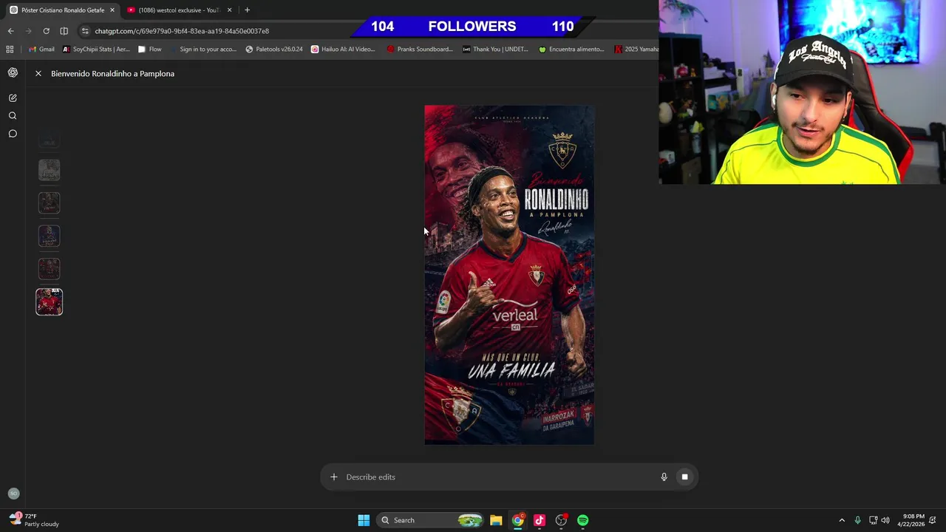Screen dimensions: 946x532
Task: Activate microphone dictation in edit box
Action: (x=664, y=477)
